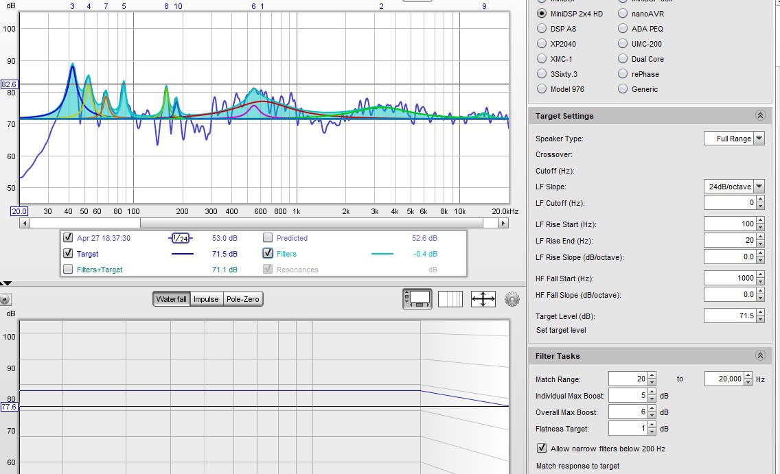Click the left arrow of the frequency scrollbar
The height and width of the screenshot is (474, 780).
tap(25, 223)
